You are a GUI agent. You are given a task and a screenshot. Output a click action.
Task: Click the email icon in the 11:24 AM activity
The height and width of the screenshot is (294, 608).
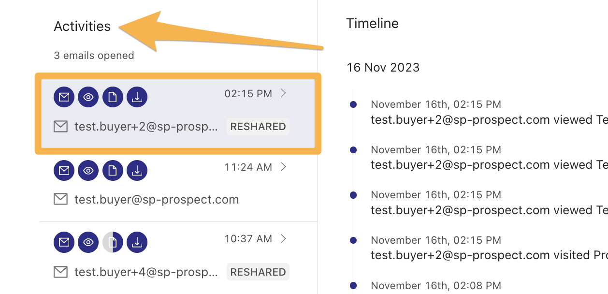click(64, 170)
